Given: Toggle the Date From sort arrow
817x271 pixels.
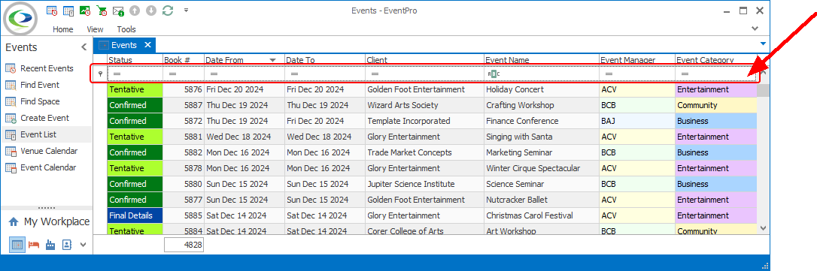Looking at the screenshot, I should tap(272, 60).
